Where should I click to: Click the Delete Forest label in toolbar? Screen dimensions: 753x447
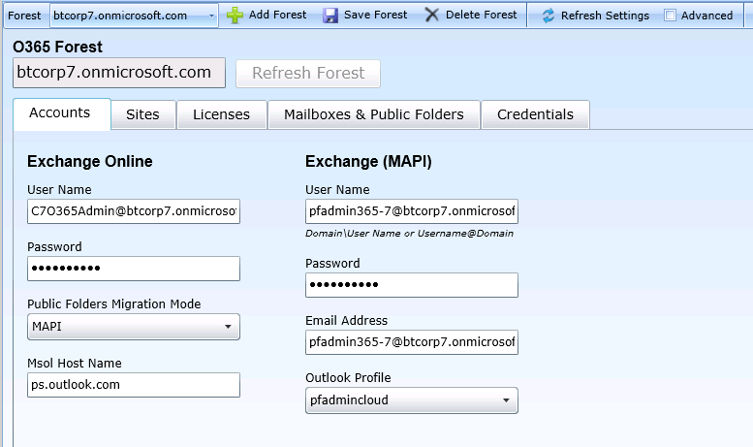482,15
